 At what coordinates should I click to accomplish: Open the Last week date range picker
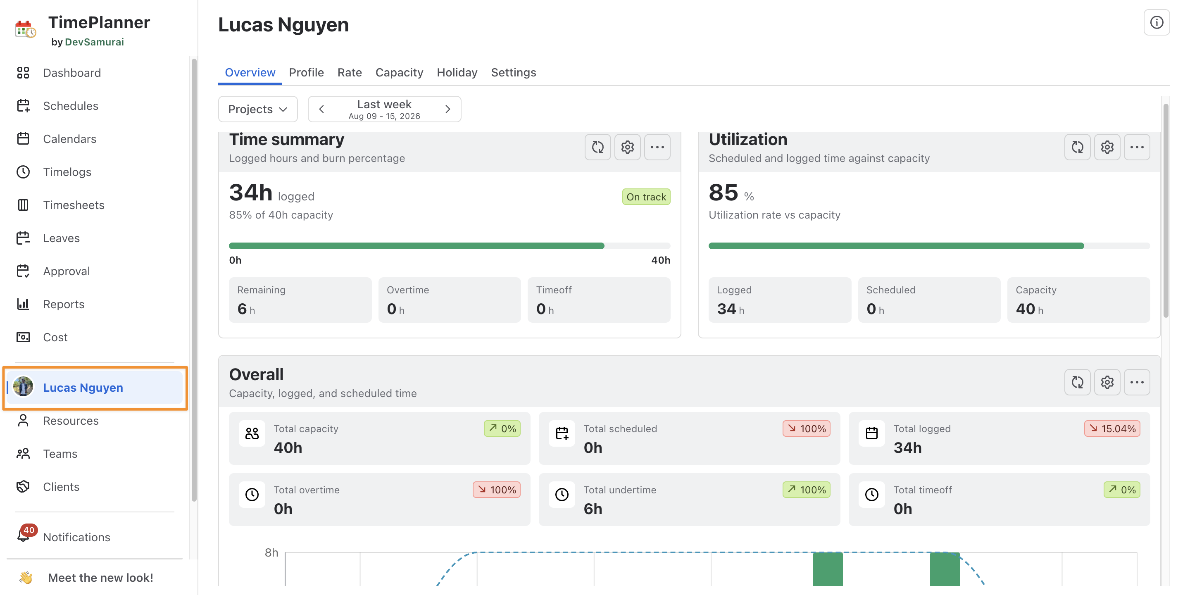point(384,109)
